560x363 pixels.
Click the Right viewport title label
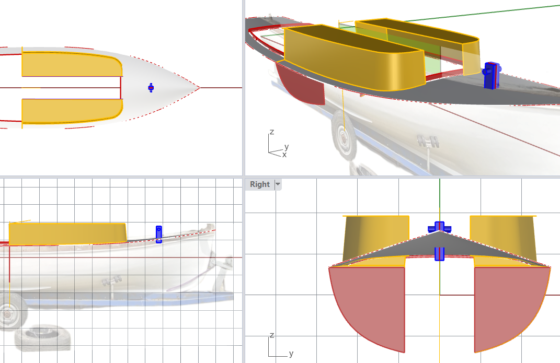coord(260,184)
